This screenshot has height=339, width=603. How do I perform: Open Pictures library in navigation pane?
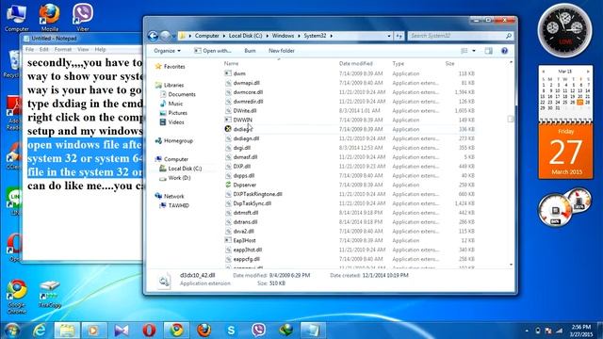[173, 113]
